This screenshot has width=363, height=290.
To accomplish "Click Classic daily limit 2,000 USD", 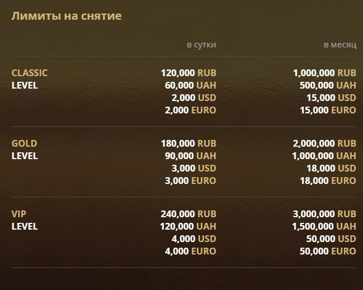I will pos(193,98).
